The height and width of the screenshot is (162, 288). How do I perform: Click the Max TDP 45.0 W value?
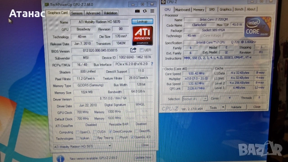pyautogui.click(x=237, y=24)
